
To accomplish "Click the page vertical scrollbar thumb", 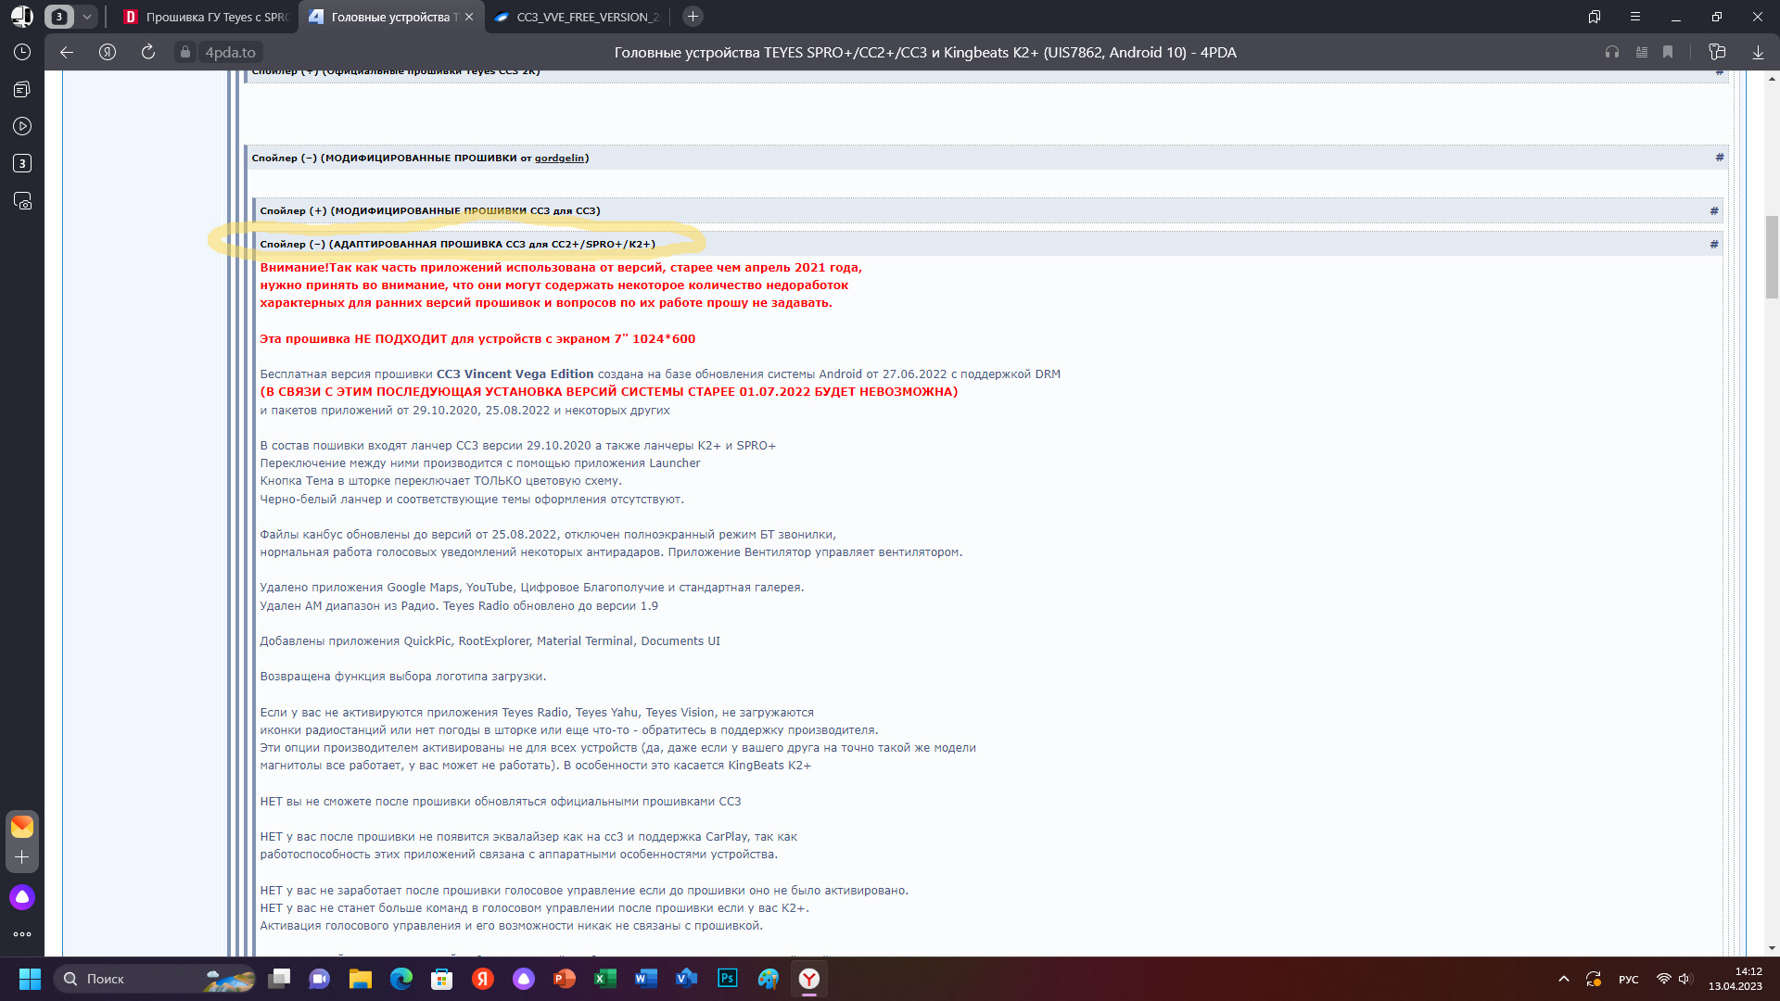I will pyautogui.click(x=1772, y=257).
